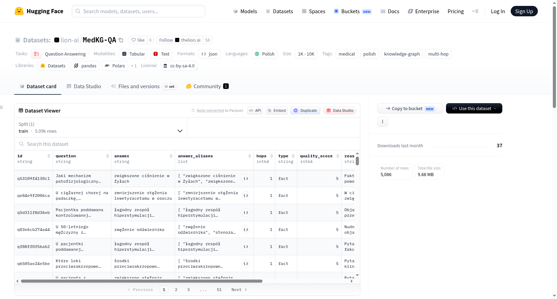Click Next page in pagination
Viewport: 557px width, 299px height.
tap(239, 290)
